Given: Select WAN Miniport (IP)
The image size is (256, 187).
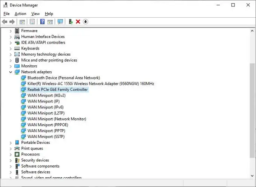Looking at the screenshot, I should pyautogui.click(x=43, y=101).
